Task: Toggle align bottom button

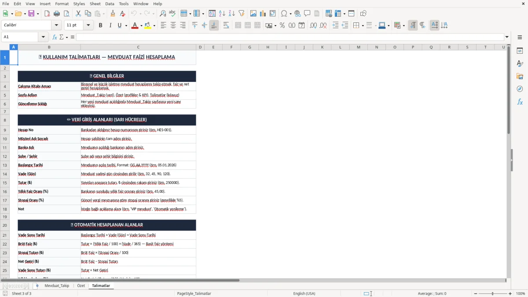Action: (214, 26)
